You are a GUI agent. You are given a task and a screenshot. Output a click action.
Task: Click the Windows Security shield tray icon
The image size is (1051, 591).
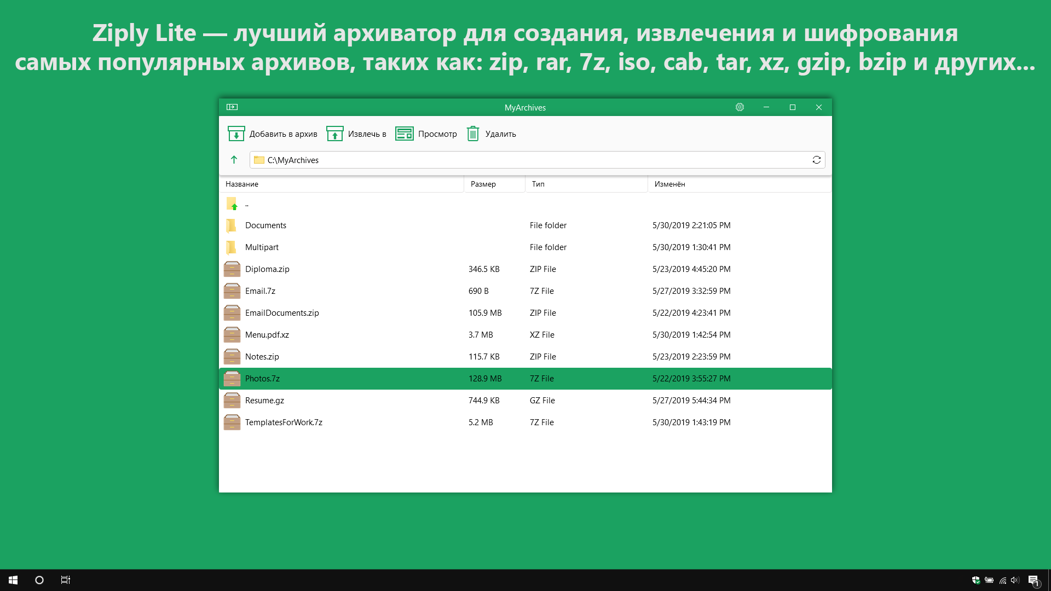(x=976, y=580)
